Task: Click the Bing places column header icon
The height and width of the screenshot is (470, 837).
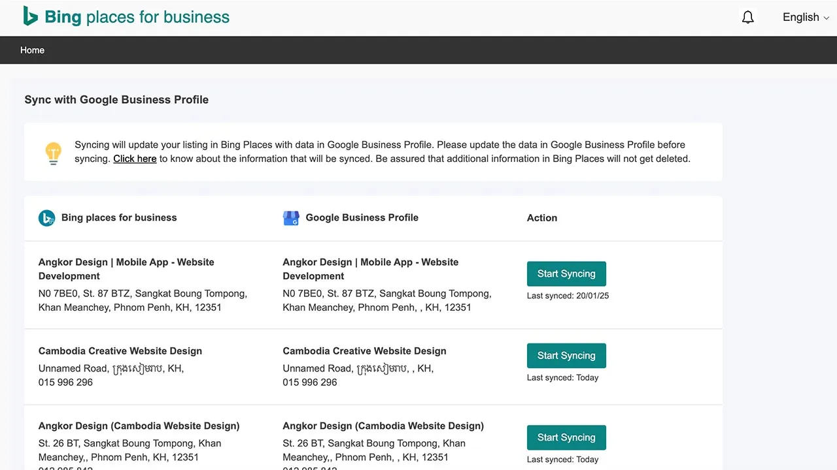Action: click(x=46, y=218)
